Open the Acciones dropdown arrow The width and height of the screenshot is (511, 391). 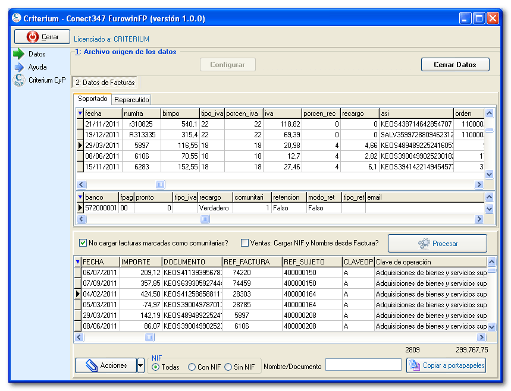point(141,365)
